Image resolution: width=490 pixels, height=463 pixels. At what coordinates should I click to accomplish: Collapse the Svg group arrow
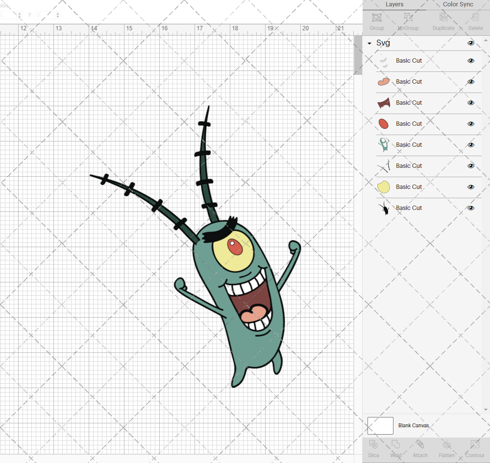[x=369, y=44]
